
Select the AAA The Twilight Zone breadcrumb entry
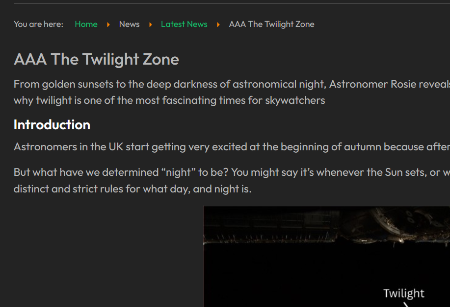coord(271,24)
